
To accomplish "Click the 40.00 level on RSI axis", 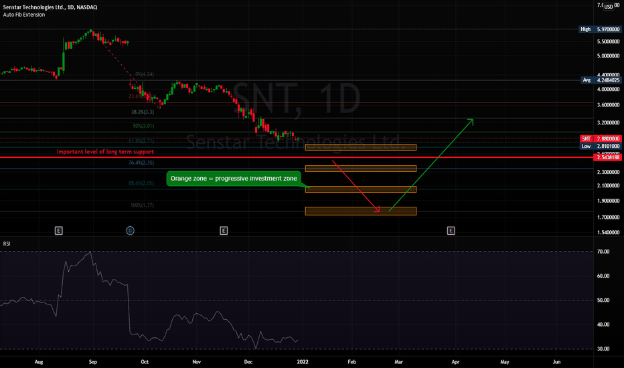I will click(603, 325).
